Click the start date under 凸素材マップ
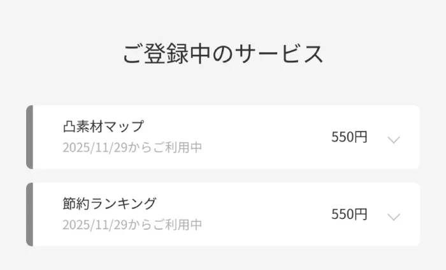 coord(132,147)
